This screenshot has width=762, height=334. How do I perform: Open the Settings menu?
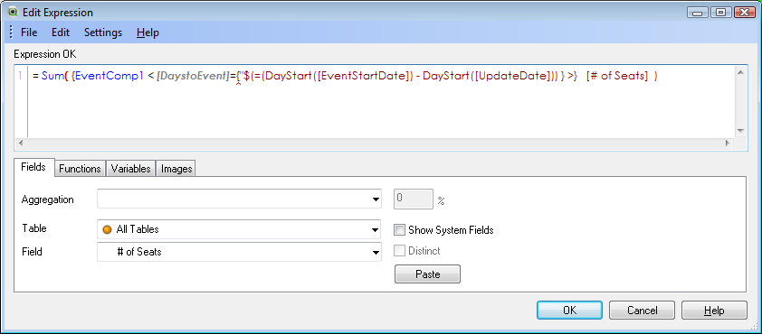point(103,32)
